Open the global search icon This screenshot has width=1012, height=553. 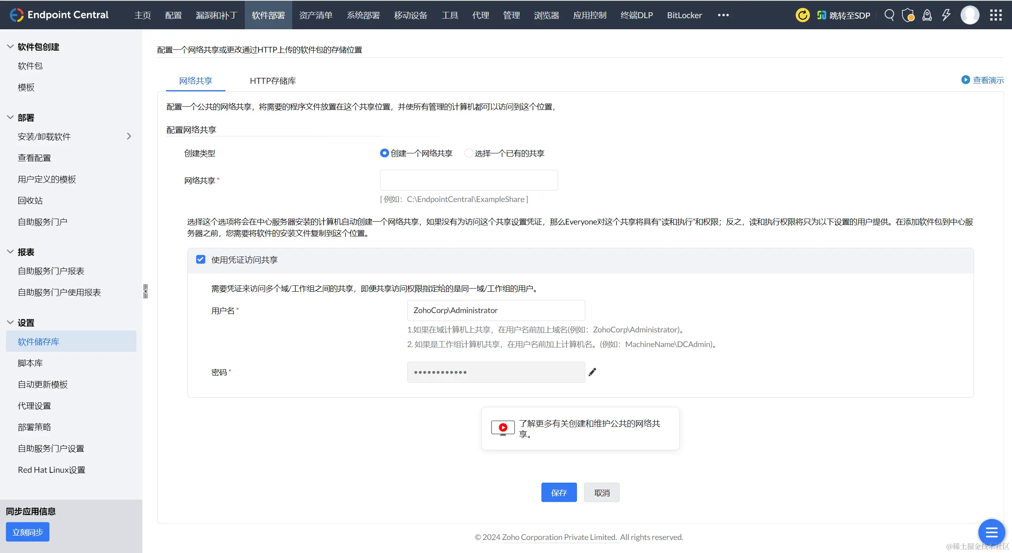click(x=889, y=15)
